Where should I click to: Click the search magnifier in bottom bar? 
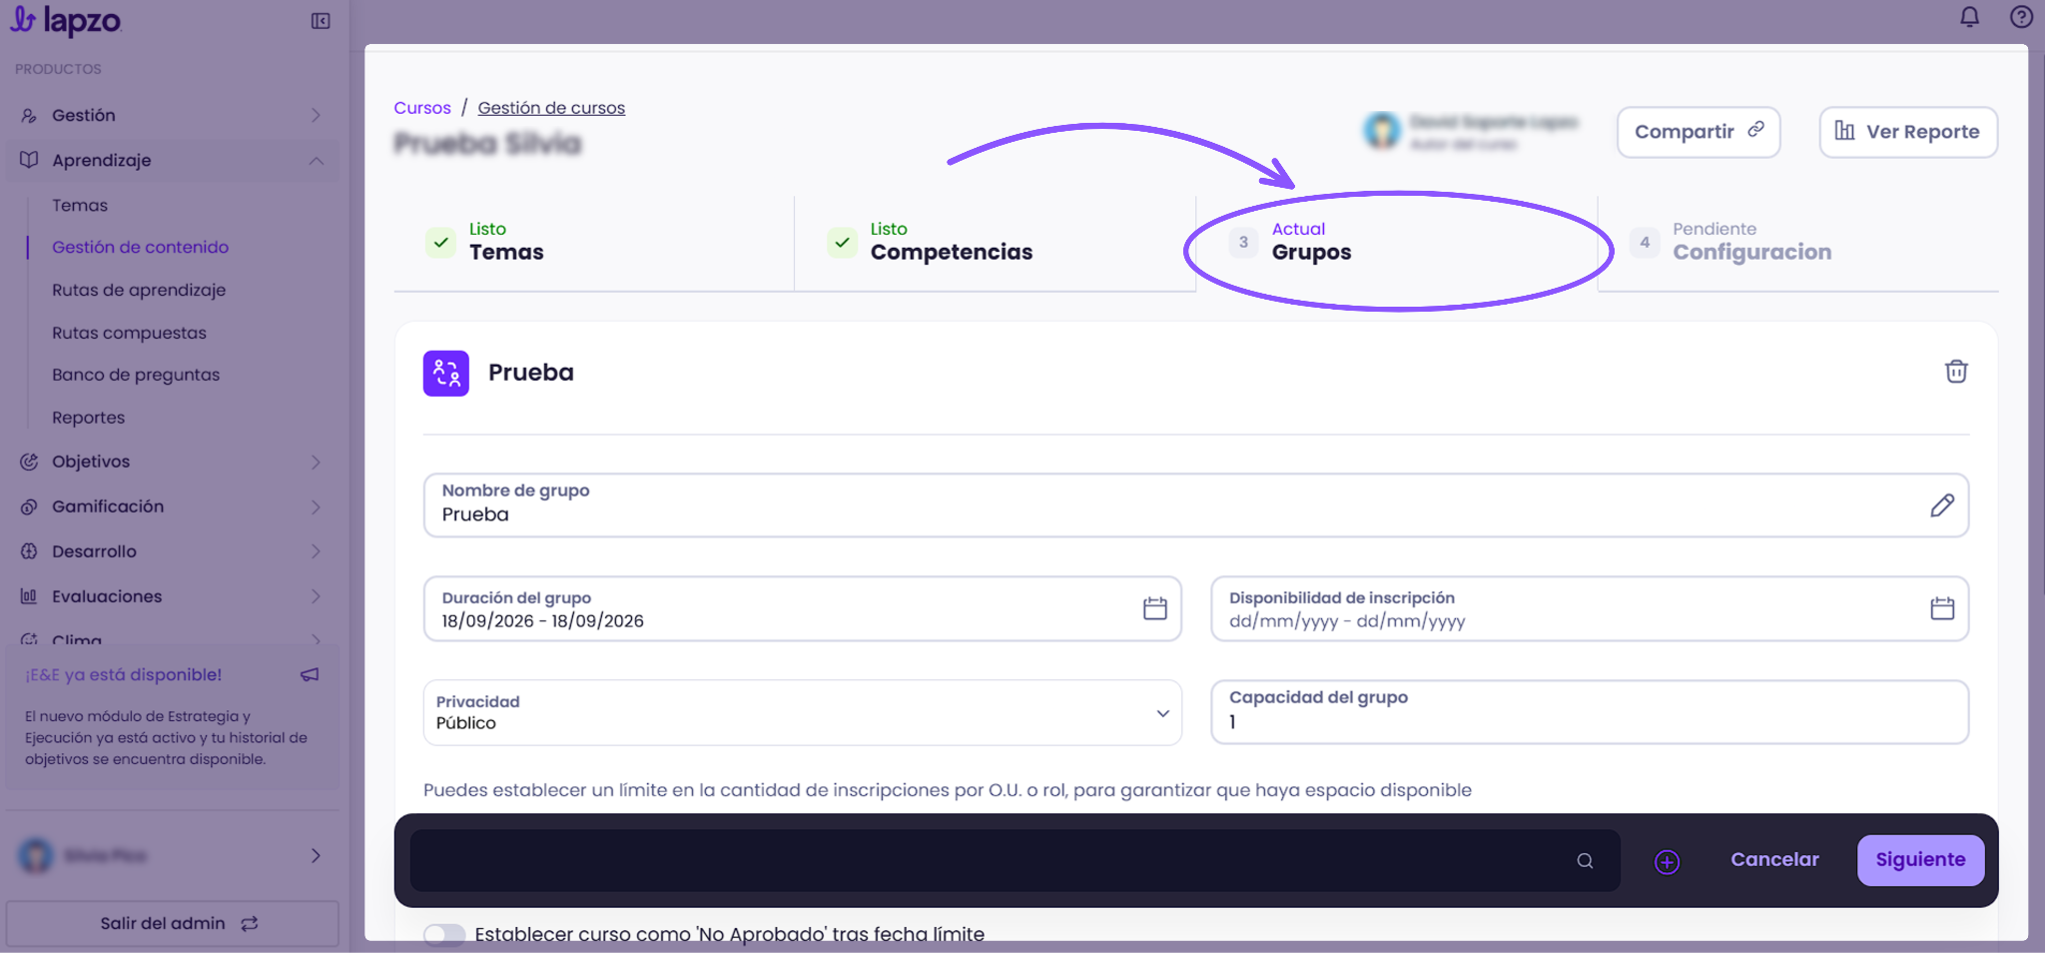(x=1585, y=861)
